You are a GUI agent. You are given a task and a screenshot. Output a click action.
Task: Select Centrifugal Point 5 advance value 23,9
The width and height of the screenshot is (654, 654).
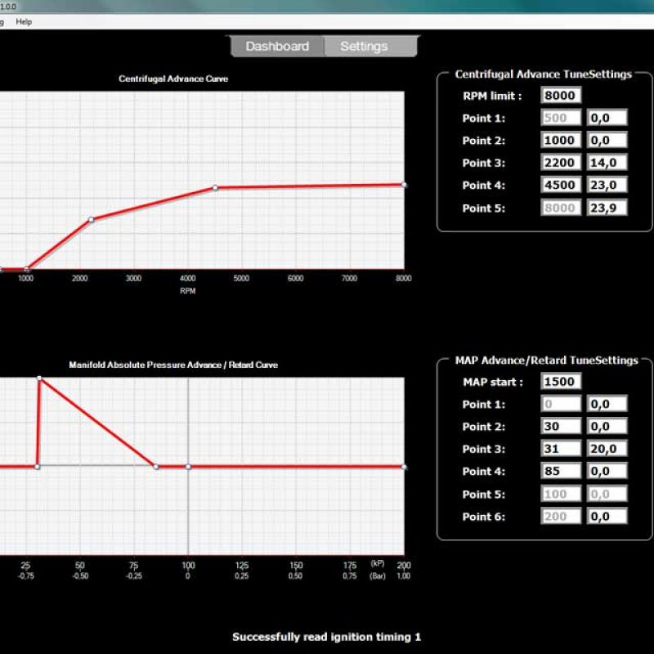607,208
